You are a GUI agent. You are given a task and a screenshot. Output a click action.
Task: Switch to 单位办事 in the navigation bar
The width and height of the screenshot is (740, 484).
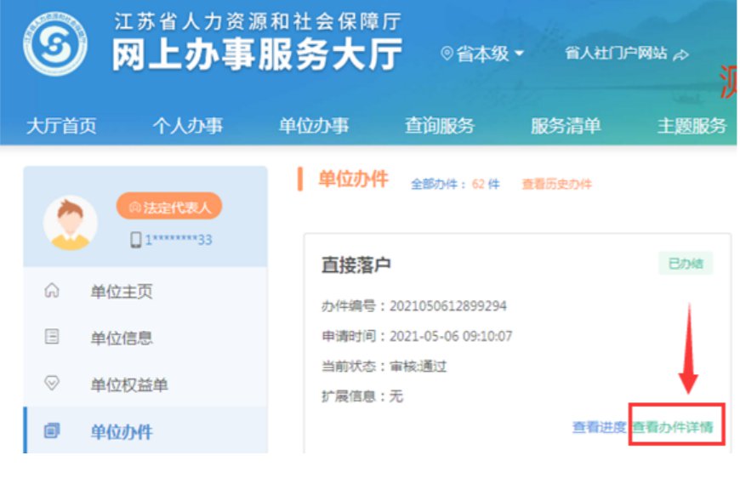pos(314,126)
